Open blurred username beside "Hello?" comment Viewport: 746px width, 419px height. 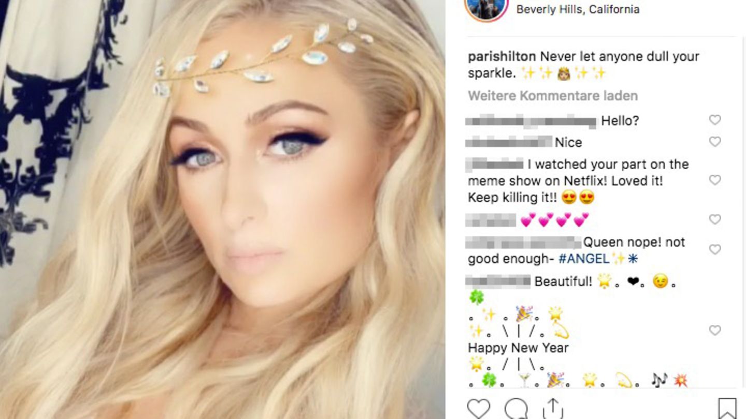[531, 122]
